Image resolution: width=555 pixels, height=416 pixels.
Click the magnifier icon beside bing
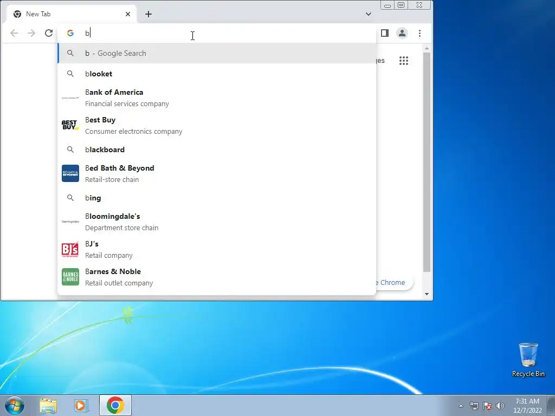point(70,198)
